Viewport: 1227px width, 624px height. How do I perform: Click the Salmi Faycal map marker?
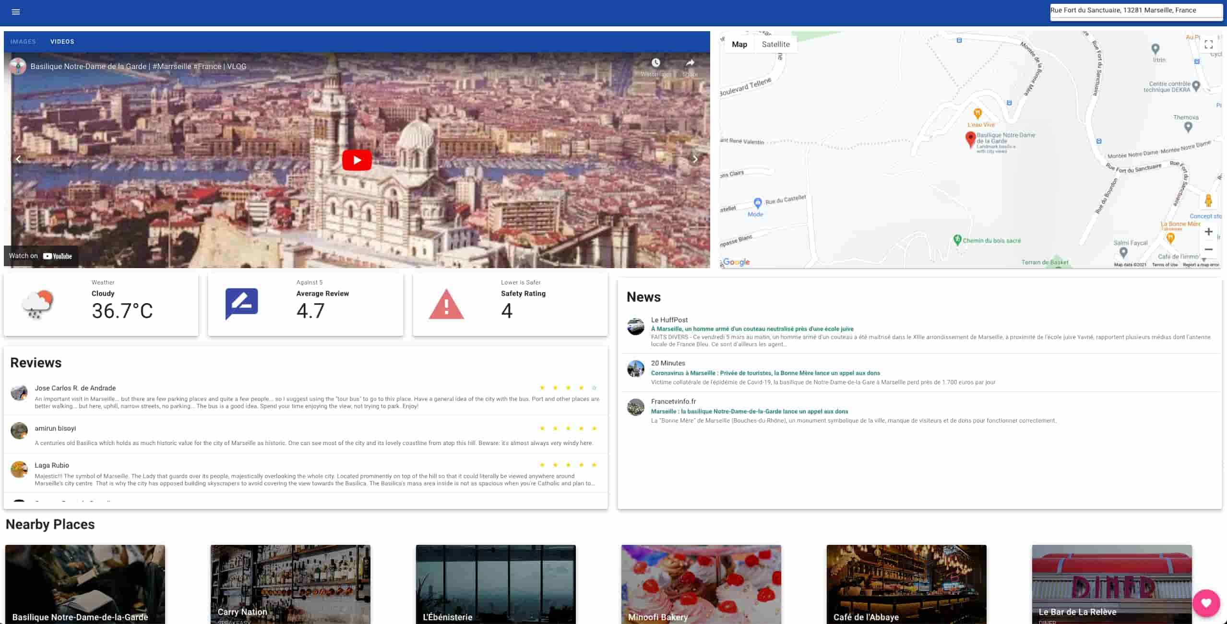tap(1123, 252)
